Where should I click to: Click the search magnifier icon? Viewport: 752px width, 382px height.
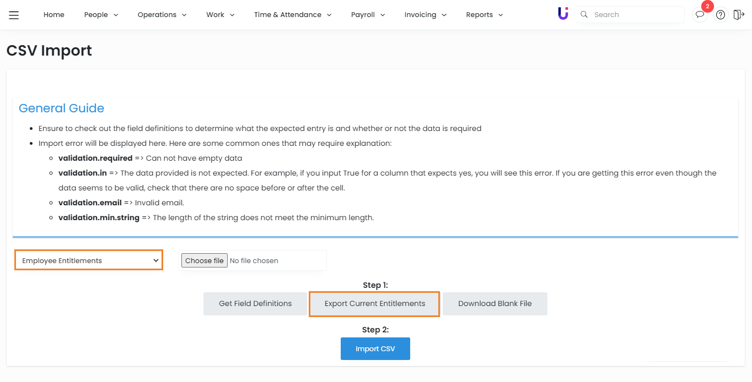[584, 15]
